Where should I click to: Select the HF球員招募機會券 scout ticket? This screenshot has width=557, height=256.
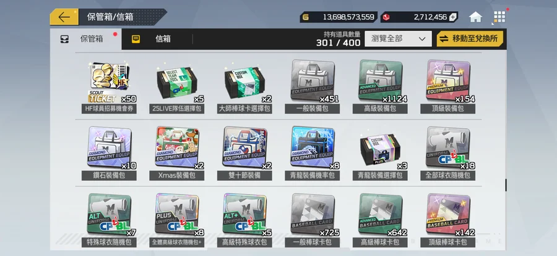(109, 87)
